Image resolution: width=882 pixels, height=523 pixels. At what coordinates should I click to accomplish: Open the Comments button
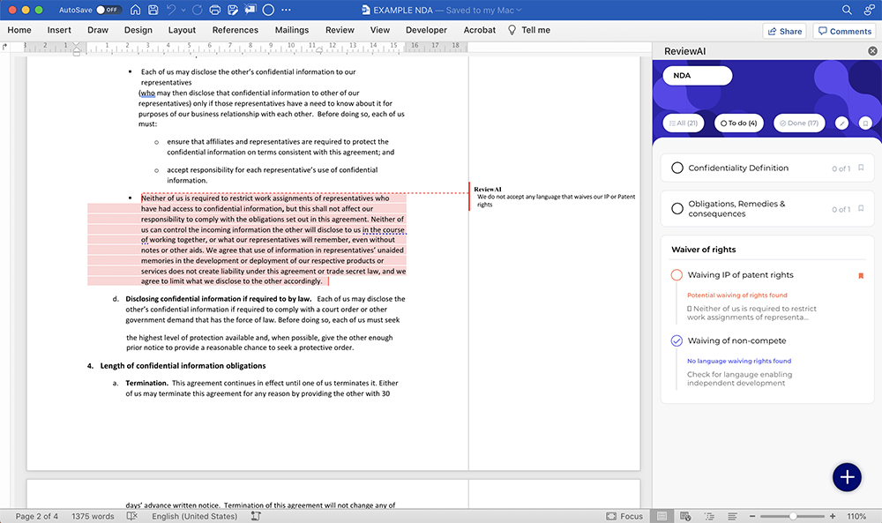coord(845,31)
